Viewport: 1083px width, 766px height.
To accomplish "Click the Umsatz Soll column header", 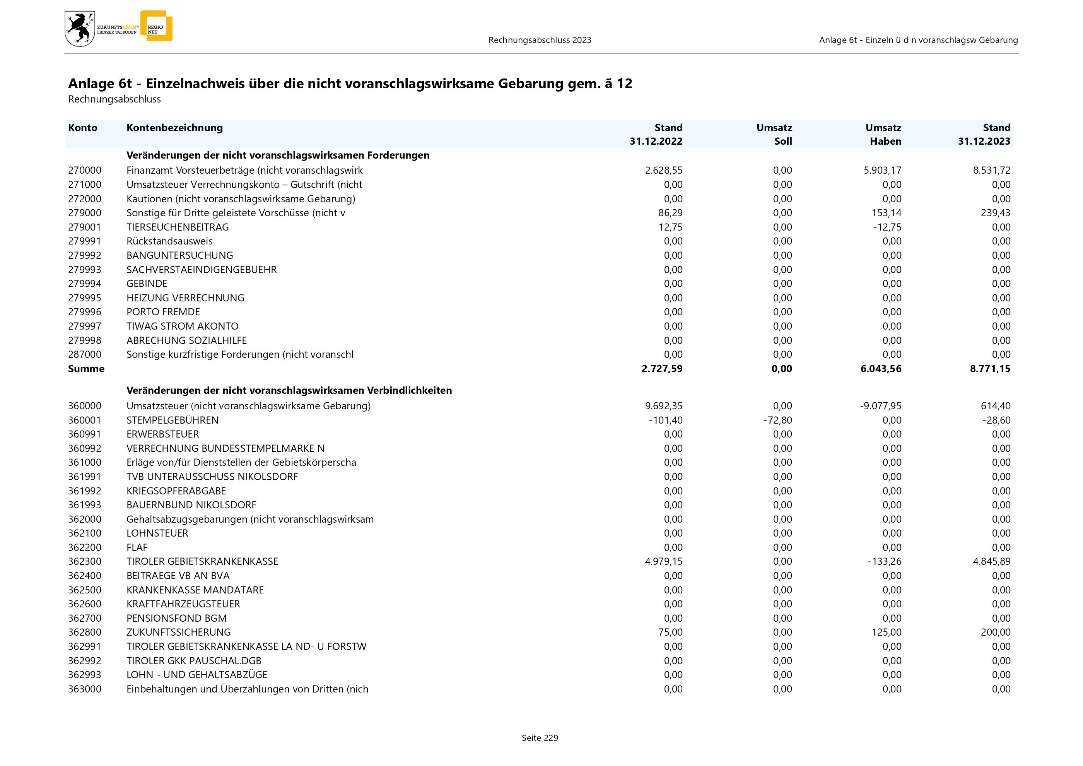I will [x=774, y=134].
